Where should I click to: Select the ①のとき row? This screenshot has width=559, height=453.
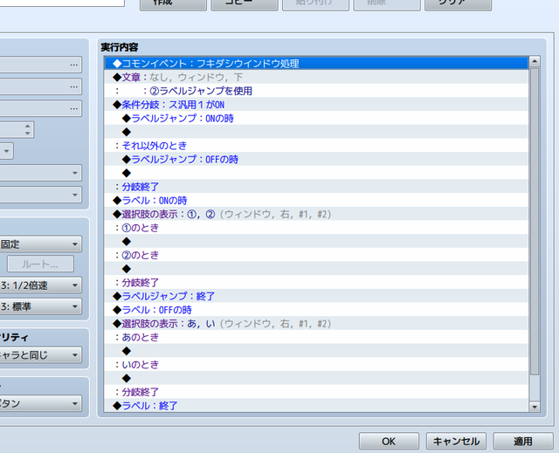tap(316, 228)
